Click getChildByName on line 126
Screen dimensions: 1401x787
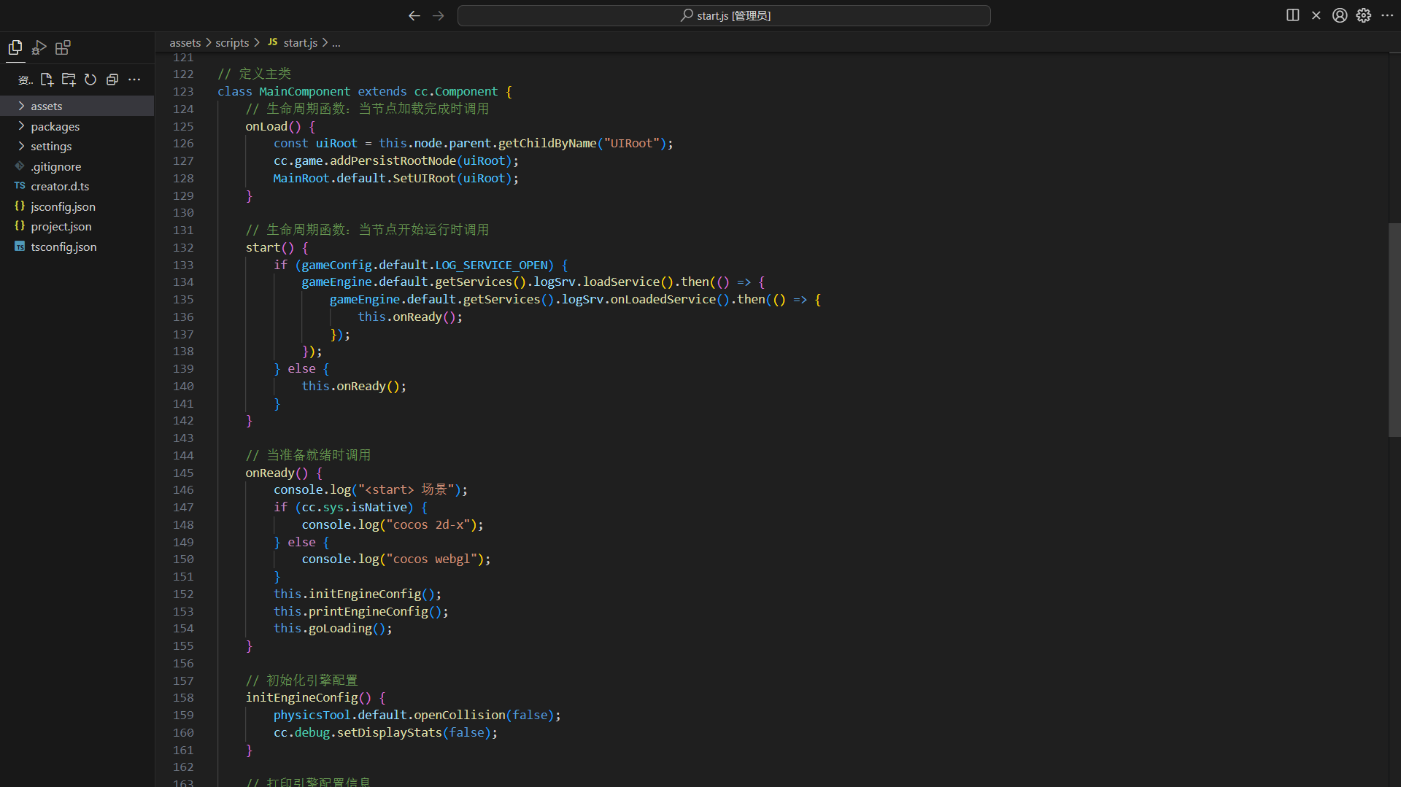(547, 144)
